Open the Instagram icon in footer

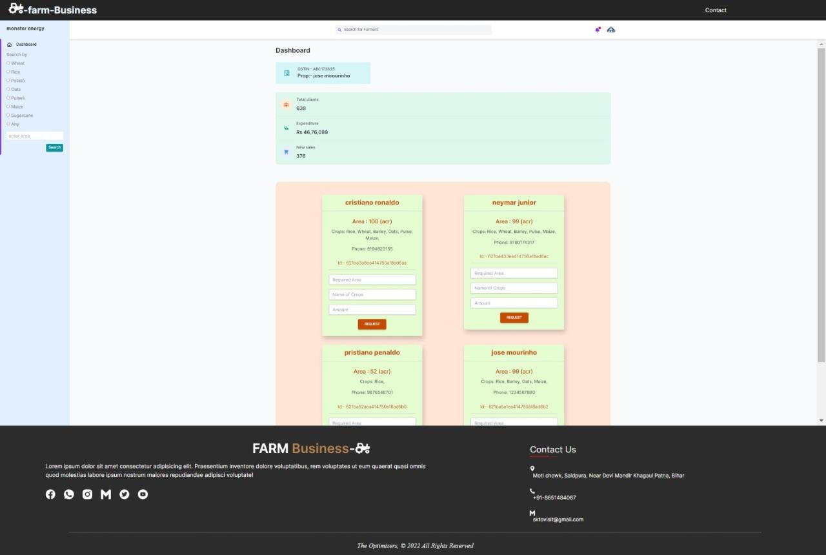[87, 494]
